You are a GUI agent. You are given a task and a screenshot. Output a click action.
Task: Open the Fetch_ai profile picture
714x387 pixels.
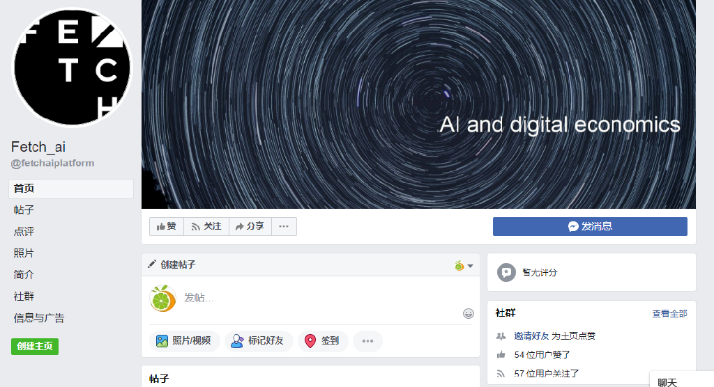pos(72,68)
